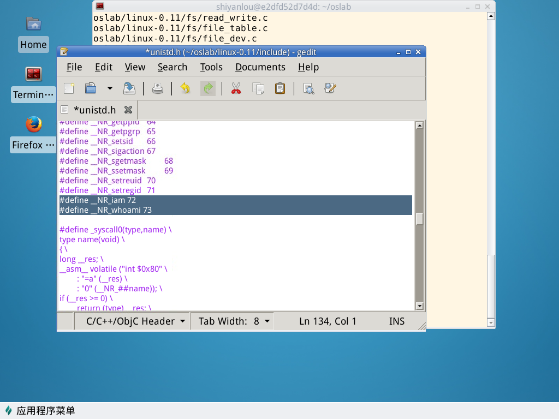559x419 pixels.
Task: Open the C/C++/ObjC Header language selector
Action: pyautogui.click(x=135, y=321)
